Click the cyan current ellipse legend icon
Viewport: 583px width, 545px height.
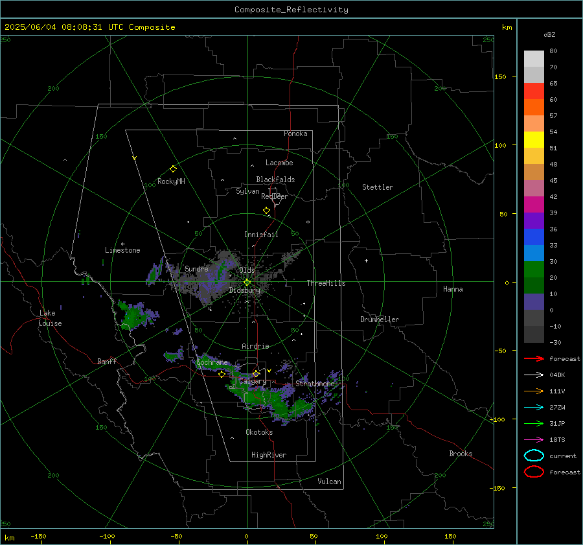pos(534,456)
